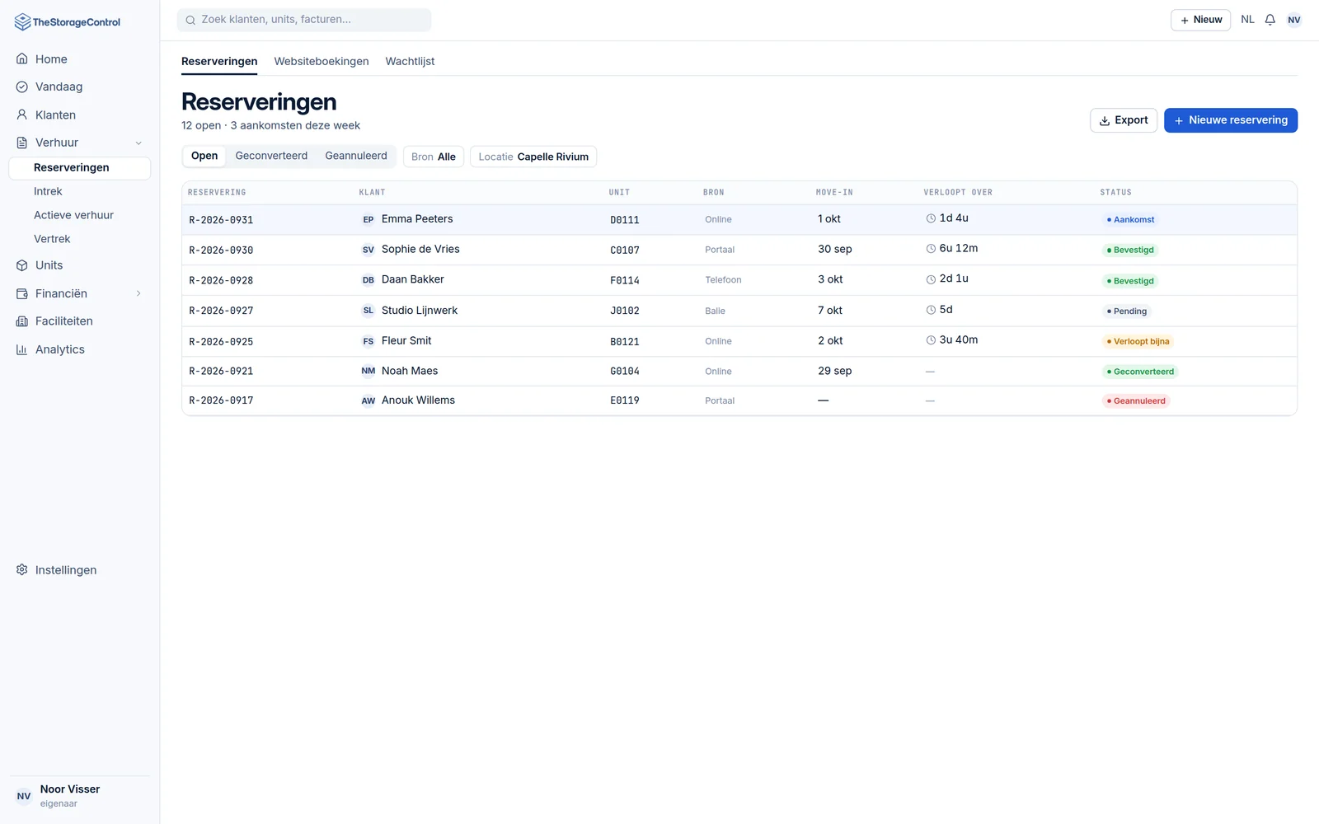This screenshot has height=824, width=1319.
Task: Click the Faciliteiten building icon
Action: tap(22, 321)
